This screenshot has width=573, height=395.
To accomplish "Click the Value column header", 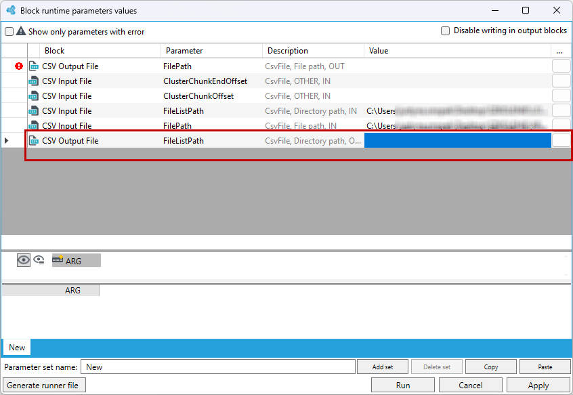I will [x=458, y=51].
